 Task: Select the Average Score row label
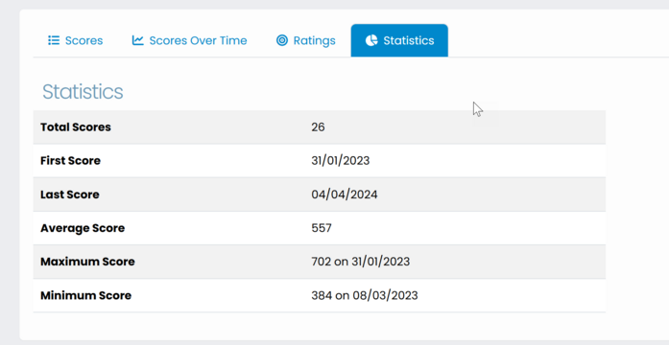pyautogui.click(x=83, y=228)
